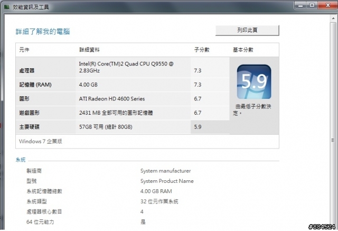The image size is (338, 231).
Task: Minimize the 效能資訊及工具 window
Action: click(301, 5)
